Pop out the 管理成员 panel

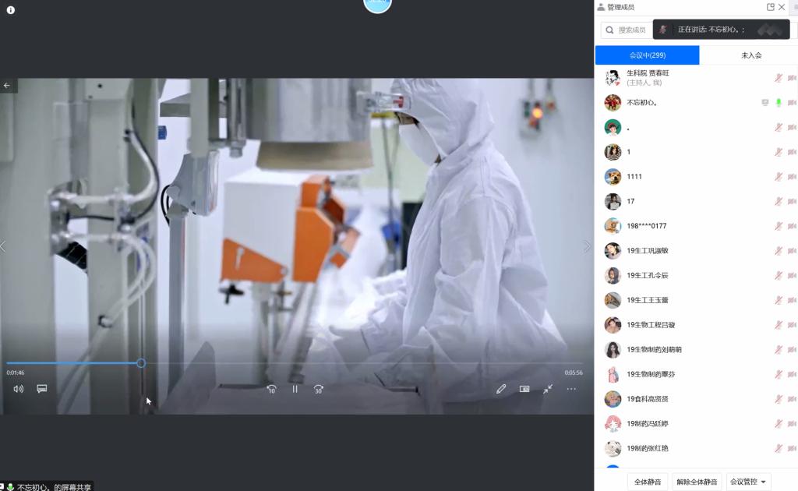[x=771, y=7]
